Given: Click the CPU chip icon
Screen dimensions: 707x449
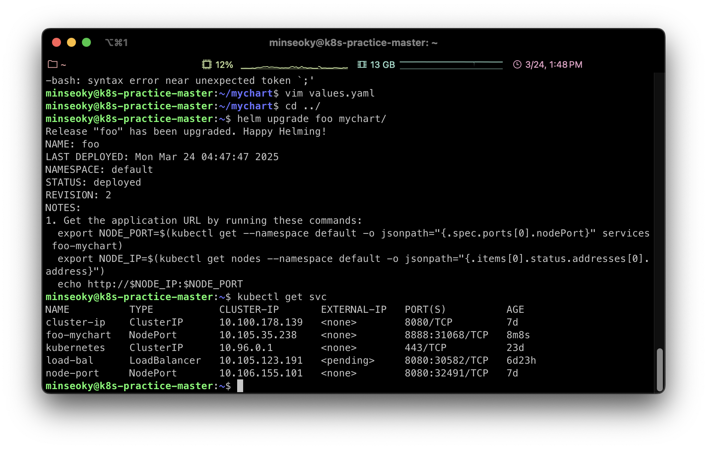Looking at the screenshot, I should pos(206,64).
